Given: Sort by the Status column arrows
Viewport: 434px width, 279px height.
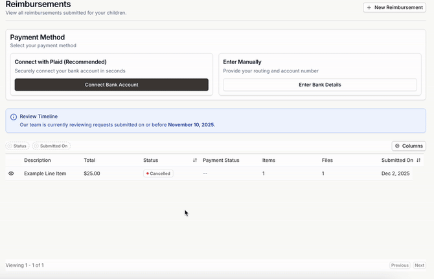Looking at the screenshot, I should (195, 160).
